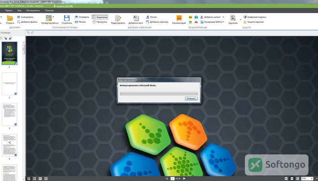This screenshot has width=318, height=181.
Task: Toggle the Выделение selection mode
Action: (100, 17)
